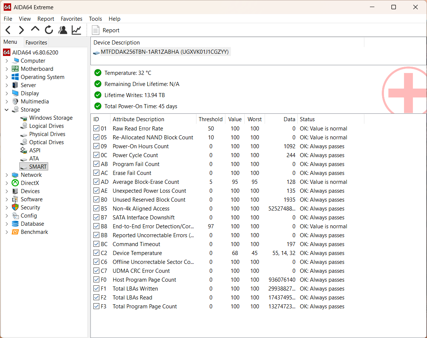
Task: Open the Help menu
Action: click(115, 19)
